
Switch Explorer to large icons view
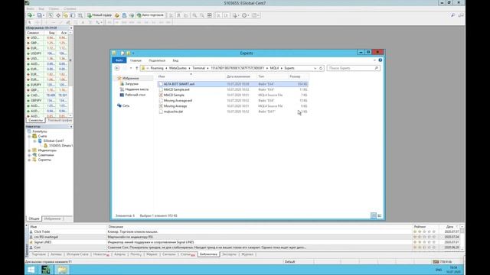click(x=380, y=215)
